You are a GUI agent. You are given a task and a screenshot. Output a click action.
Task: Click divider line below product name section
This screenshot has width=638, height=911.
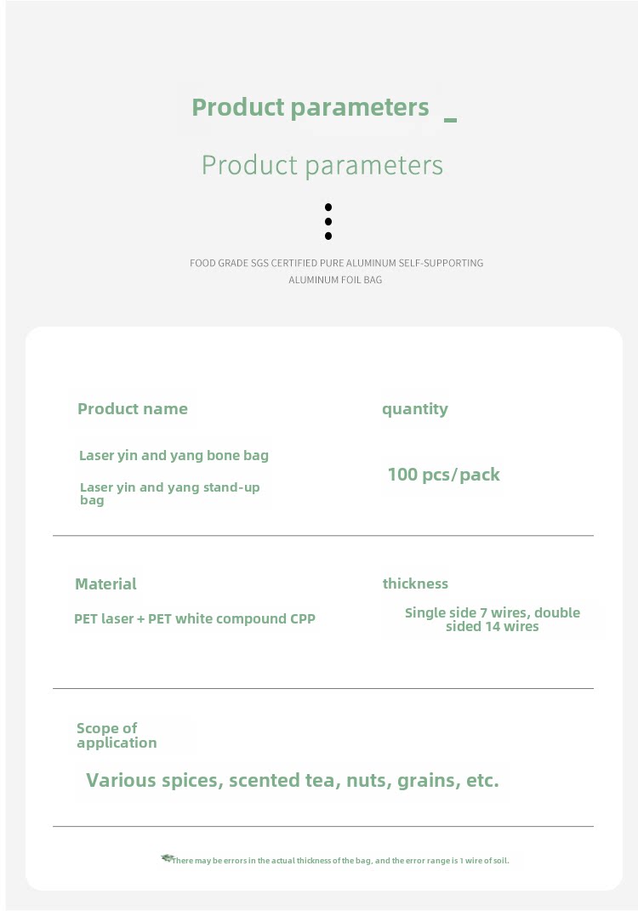[x=323, y=536]
